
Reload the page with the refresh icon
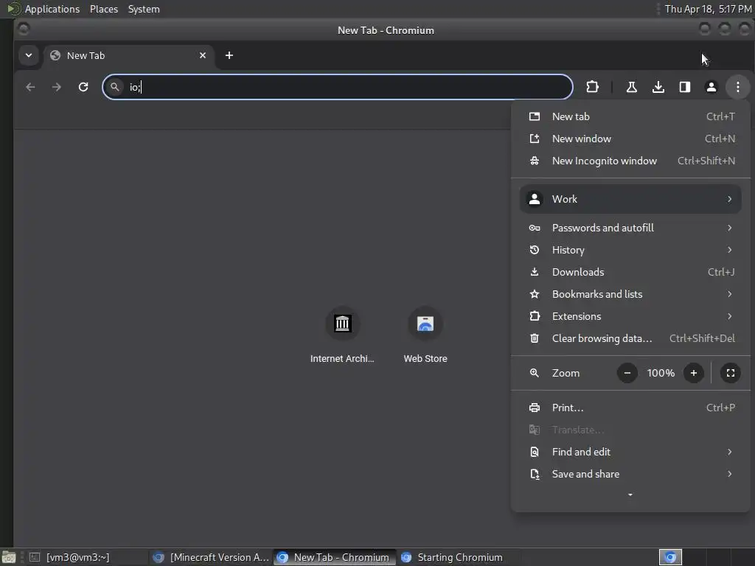point(83,87)
